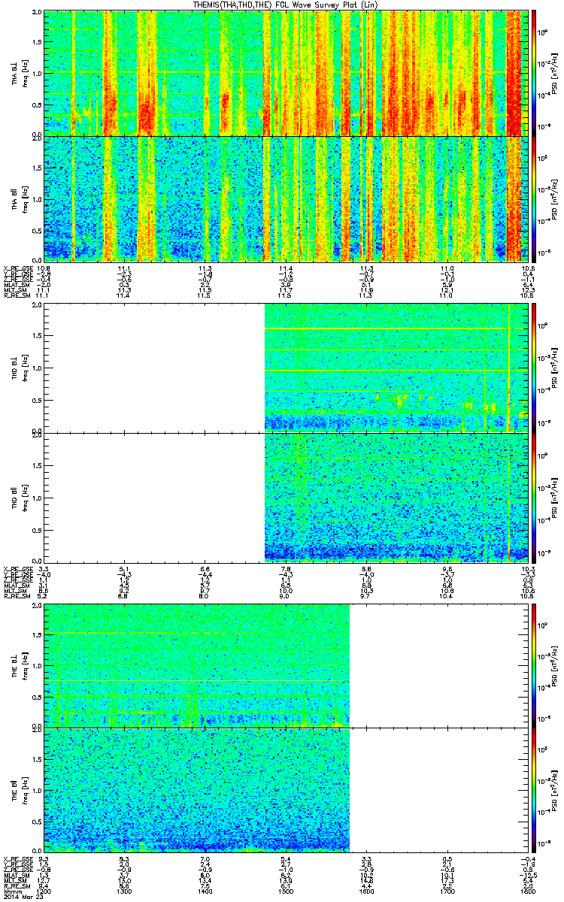The width and height of the screenshot is (564, 902).
Task: Click the 1700 time tick label
Action: pyautogui.click(x=448, y=891)
